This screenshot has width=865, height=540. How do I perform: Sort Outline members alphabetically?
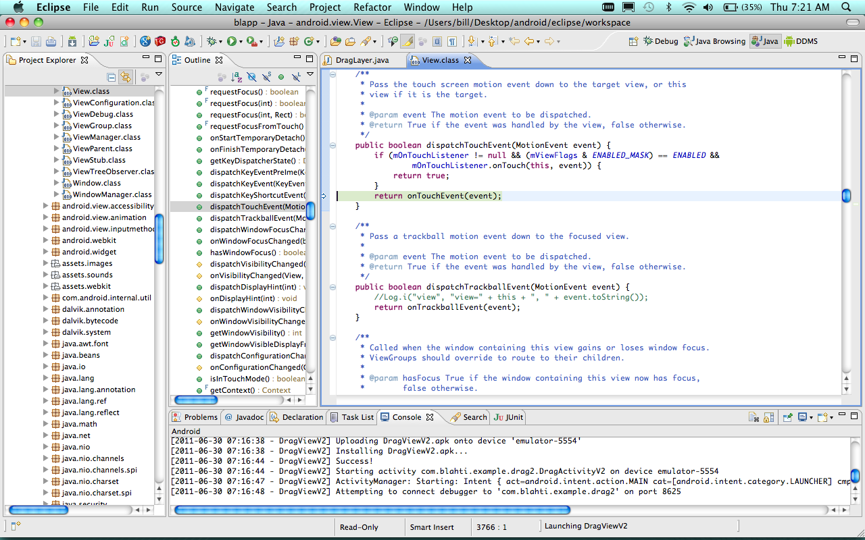point(237,77)
